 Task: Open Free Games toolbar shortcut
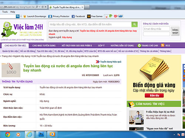95,16
